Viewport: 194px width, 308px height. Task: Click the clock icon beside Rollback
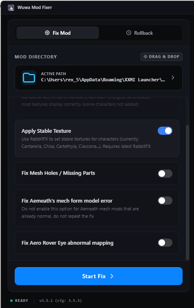coord(129,33)
